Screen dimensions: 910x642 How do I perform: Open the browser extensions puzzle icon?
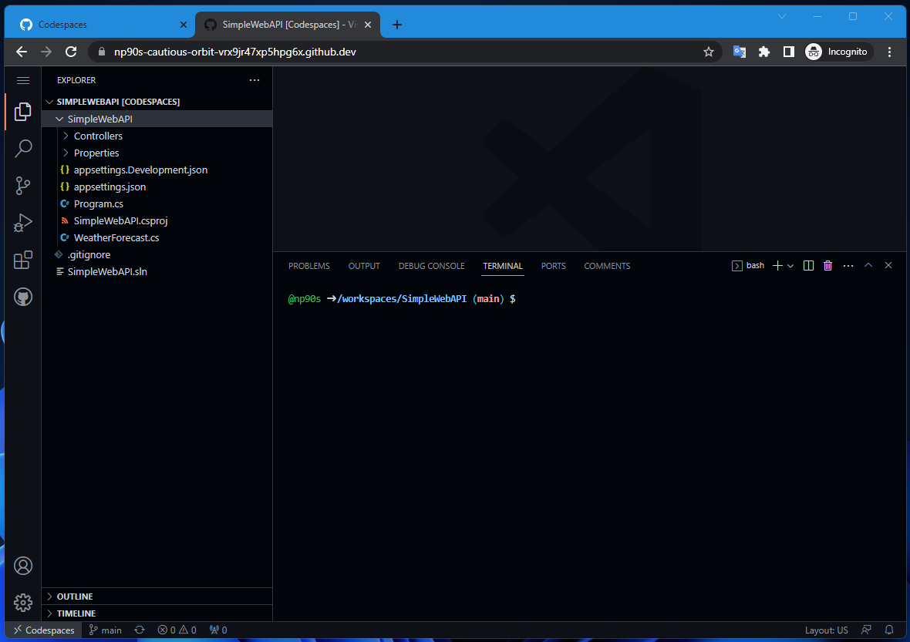pos(764,52)
